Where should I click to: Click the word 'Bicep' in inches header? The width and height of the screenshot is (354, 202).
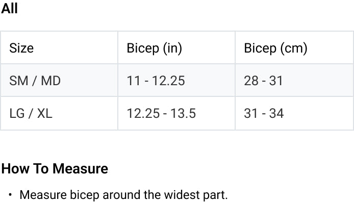point(143,48)
